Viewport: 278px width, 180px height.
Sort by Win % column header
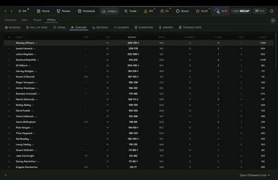[x=161, y=37]
